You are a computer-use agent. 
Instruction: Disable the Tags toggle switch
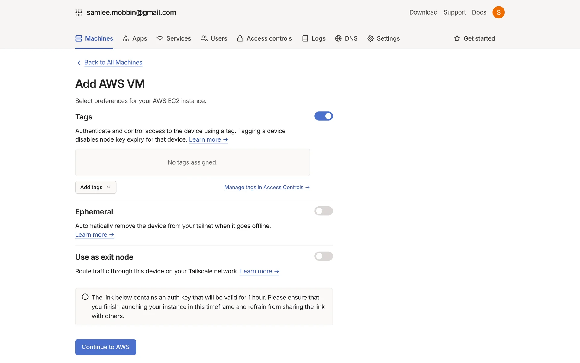tap(323, 116)
